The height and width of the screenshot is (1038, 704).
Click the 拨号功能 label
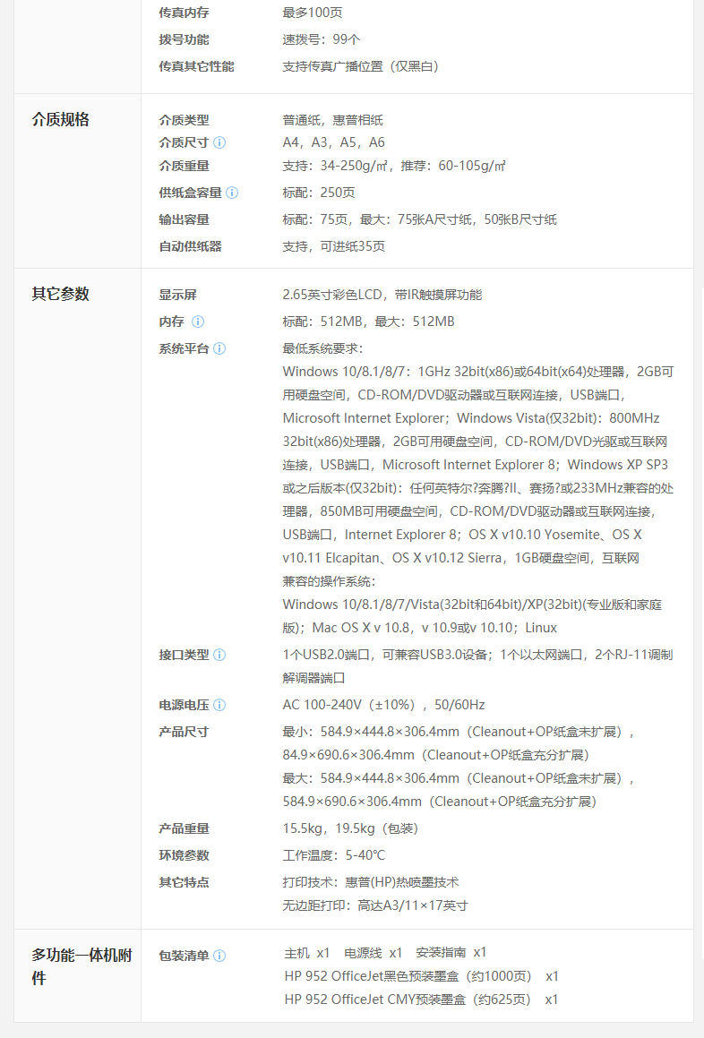point(185,39)
